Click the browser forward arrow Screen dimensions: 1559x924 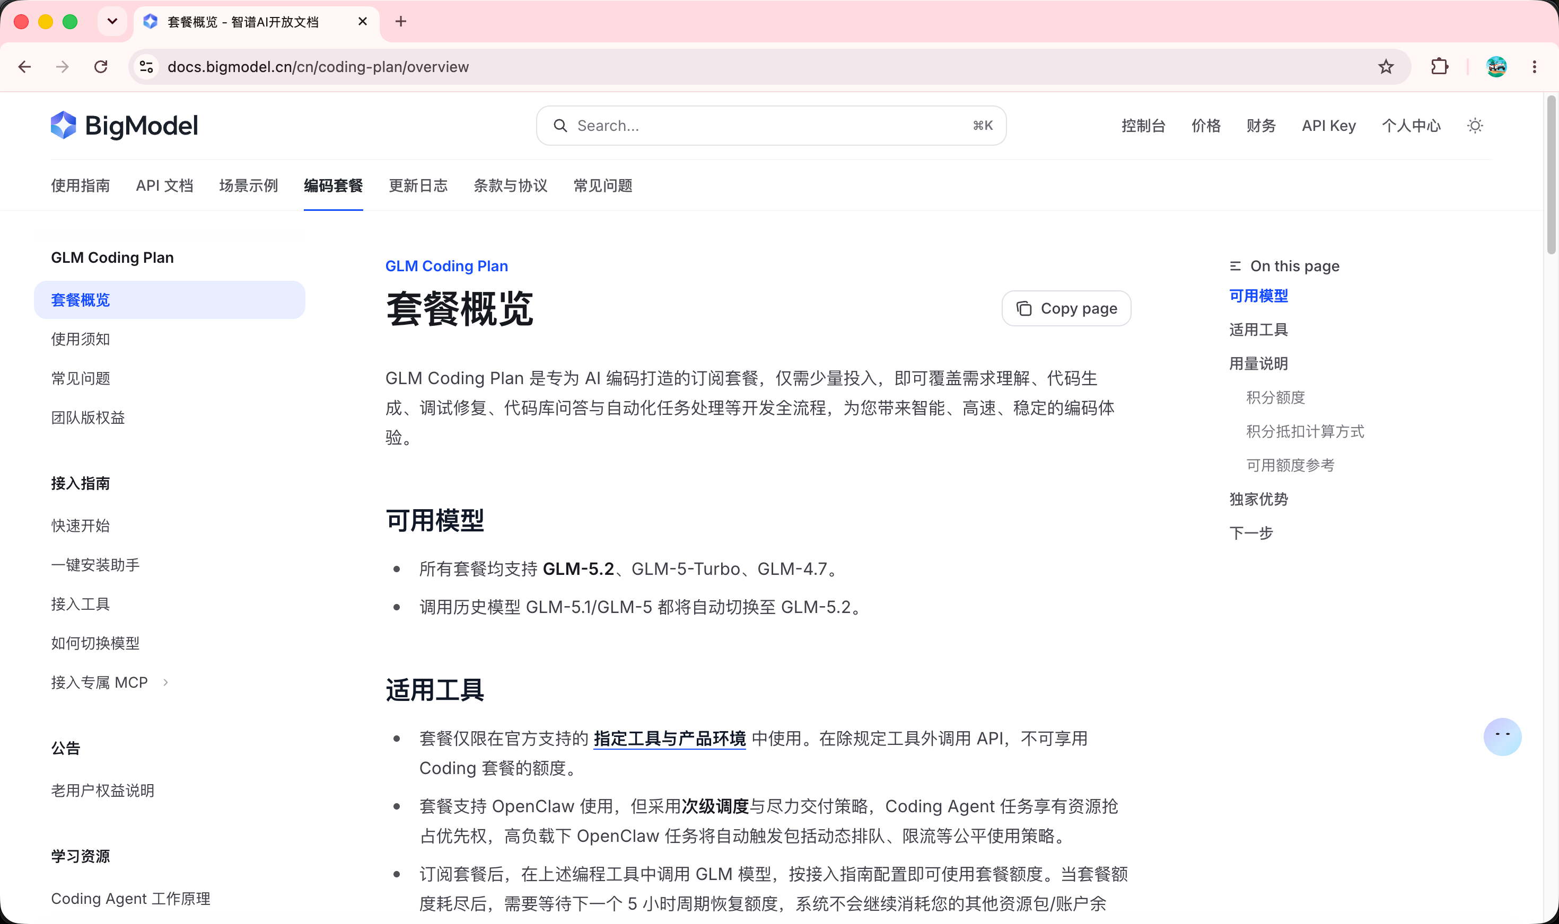point(63,67)
